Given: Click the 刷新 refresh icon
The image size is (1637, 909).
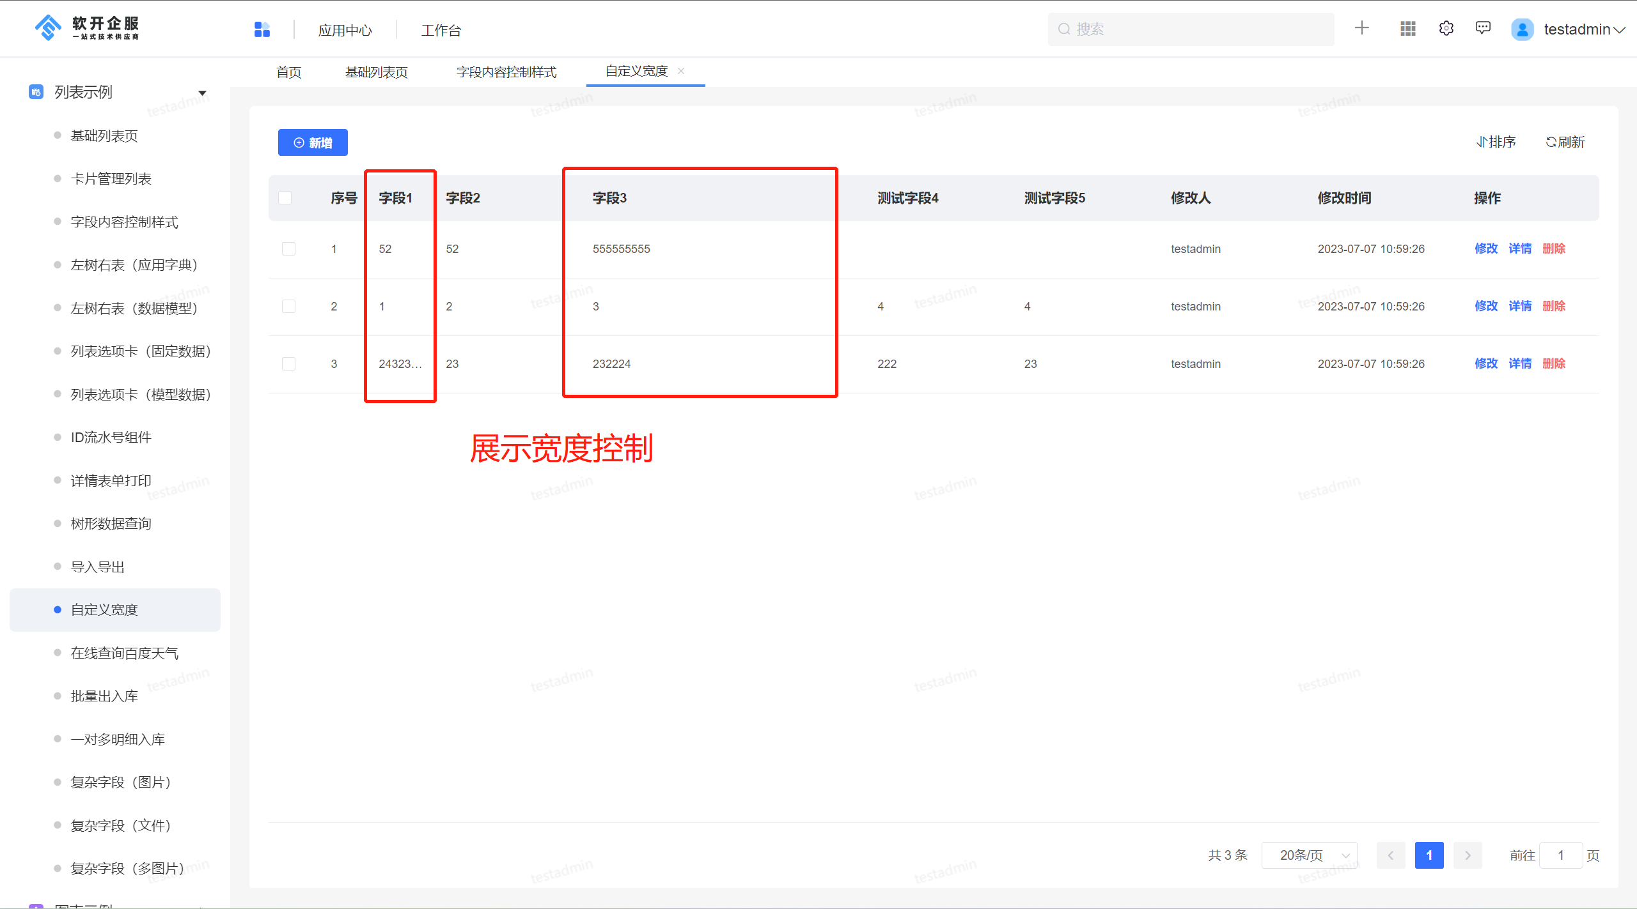Looking at the screenshot, I should (1565, 142).
